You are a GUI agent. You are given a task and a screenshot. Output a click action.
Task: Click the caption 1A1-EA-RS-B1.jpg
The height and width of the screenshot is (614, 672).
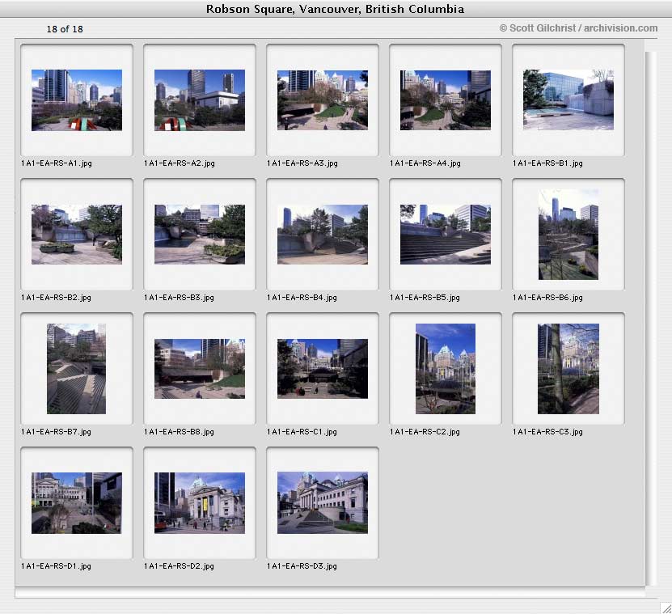[547, 163]
